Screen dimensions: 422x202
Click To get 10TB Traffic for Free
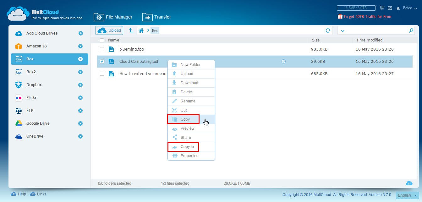coord(367,17)
